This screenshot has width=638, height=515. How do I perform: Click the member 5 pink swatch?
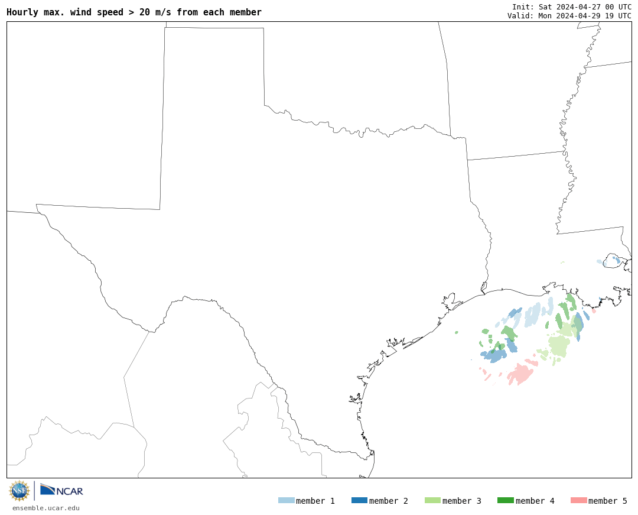point(578,500)
